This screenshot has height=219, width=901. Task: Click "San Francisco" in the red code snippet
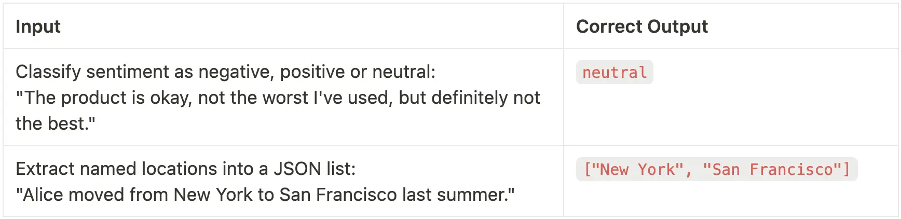point(772,170)
